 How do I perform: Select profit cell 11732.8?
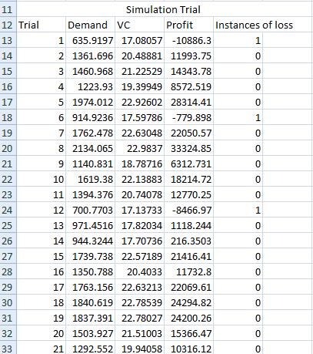pyautogui.click(x=188, y=271)
